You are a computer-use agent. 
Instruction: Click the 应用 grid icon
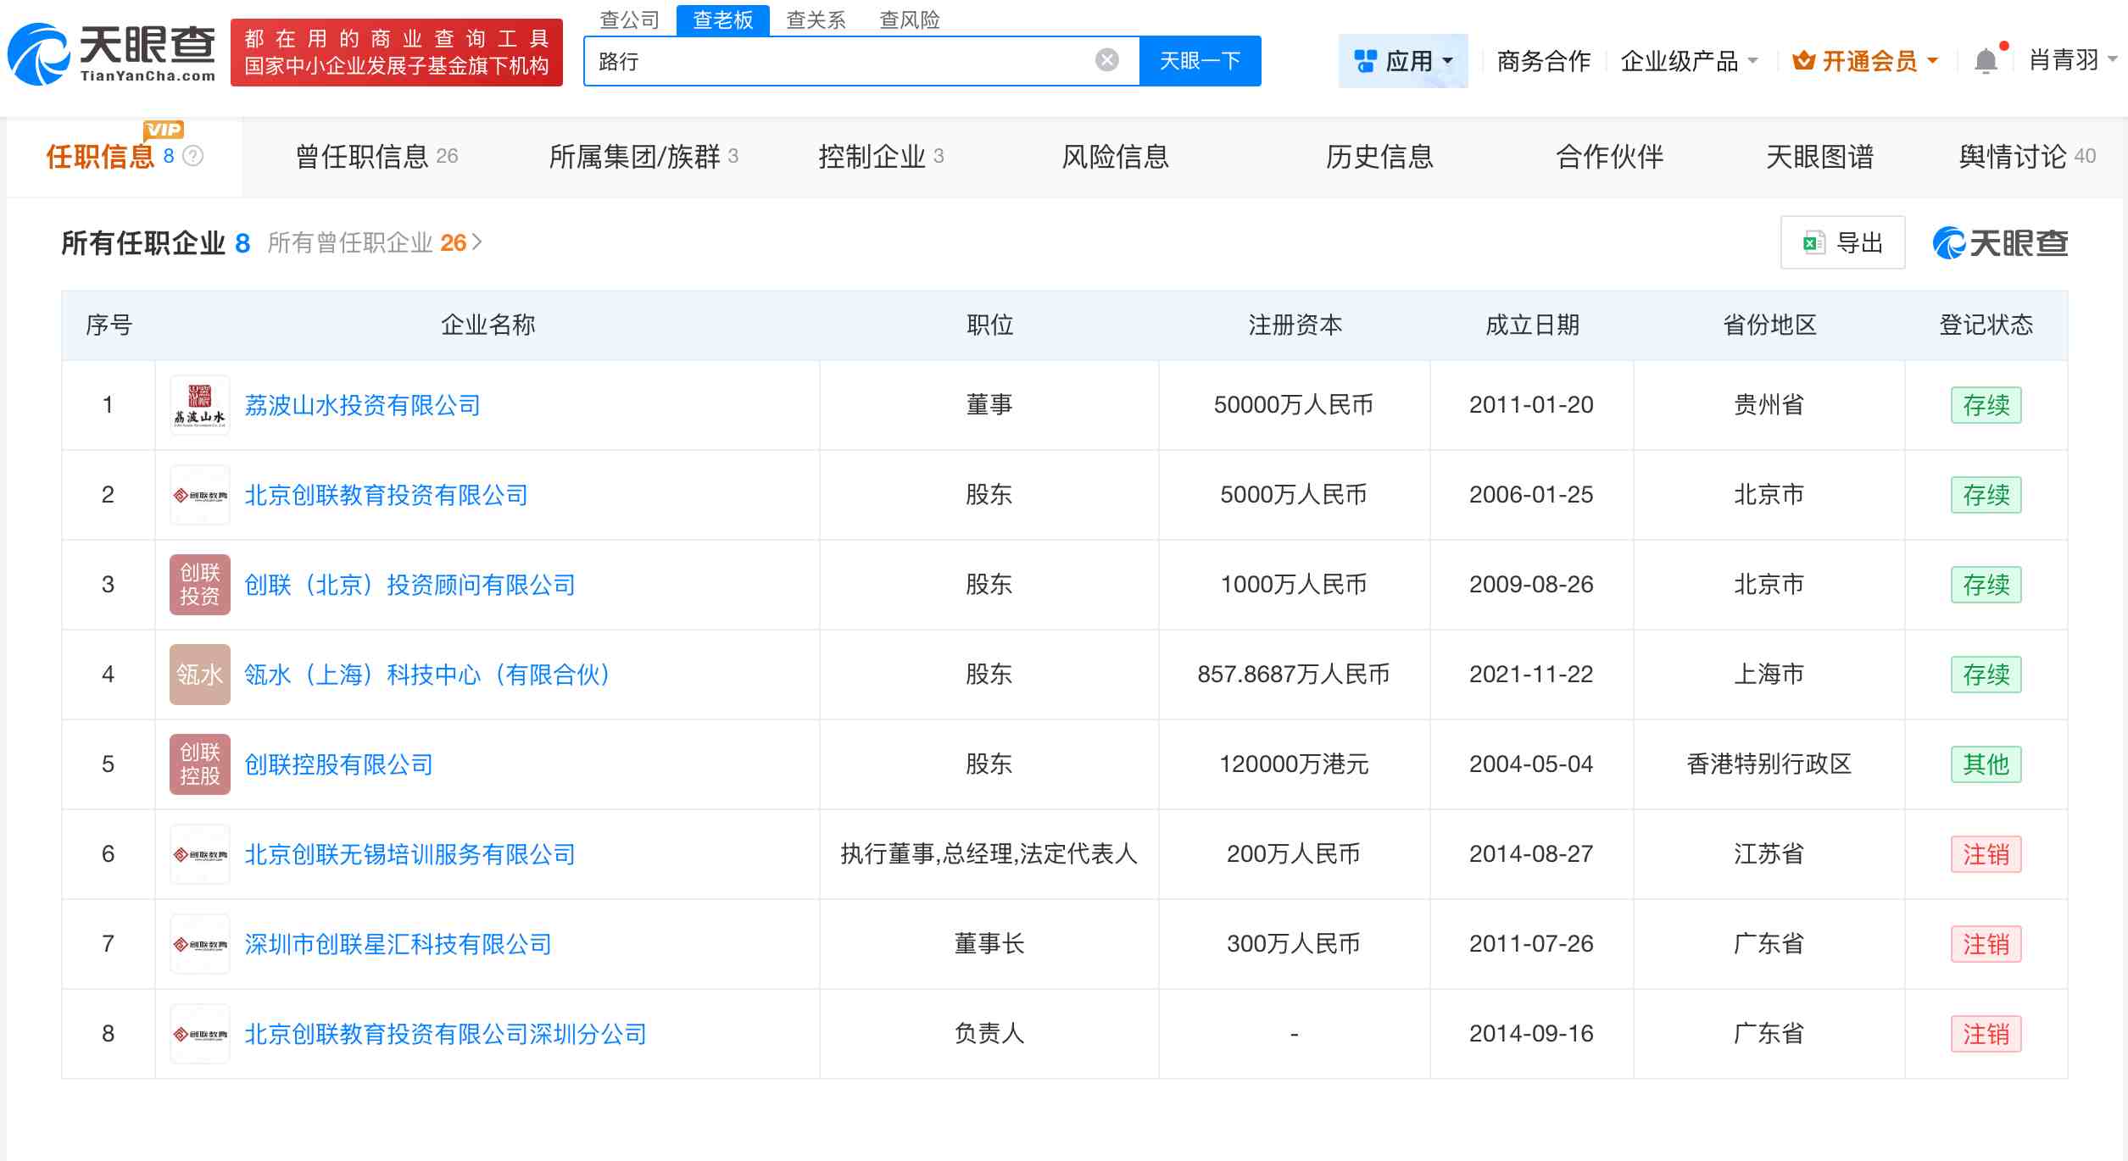(1363, 59)
